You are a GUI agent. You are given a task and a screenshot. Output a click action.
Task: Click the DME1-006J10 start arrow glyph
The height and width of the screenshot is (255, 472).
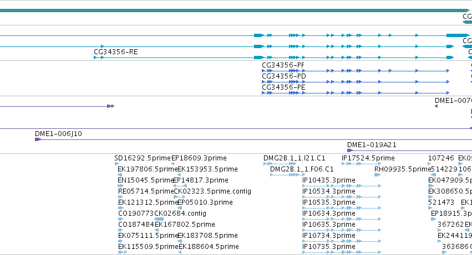click(x=38, y=139)
